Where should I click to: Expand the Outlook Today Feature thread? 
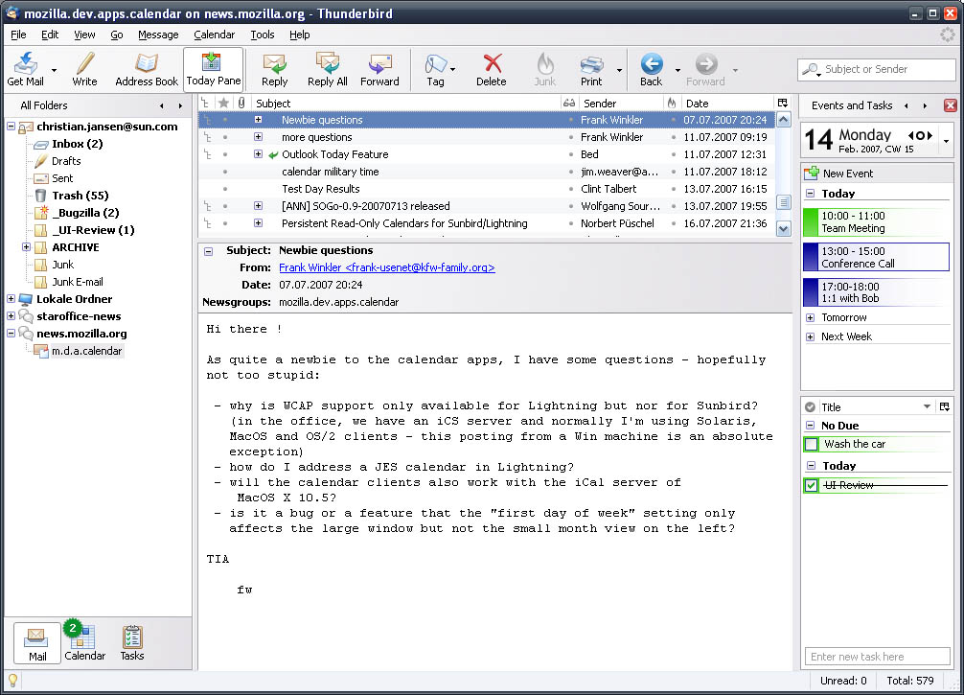pos(258,153)
